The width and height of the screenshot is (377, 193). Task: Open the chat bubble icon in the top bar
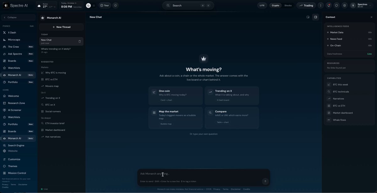336,5
